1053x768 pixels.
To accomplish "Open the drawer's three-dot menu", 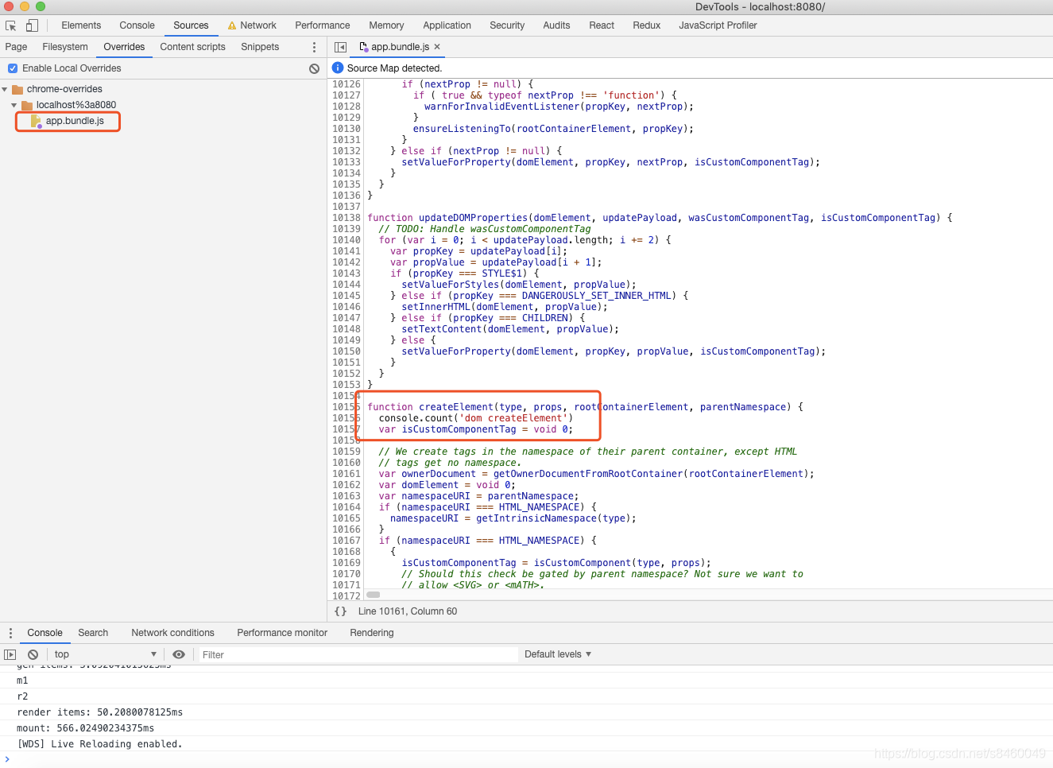I will [10, 633].
